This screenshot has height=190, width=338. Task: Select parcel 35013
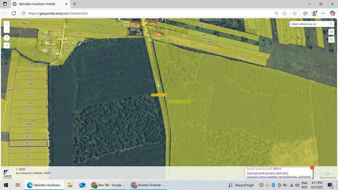31,75
